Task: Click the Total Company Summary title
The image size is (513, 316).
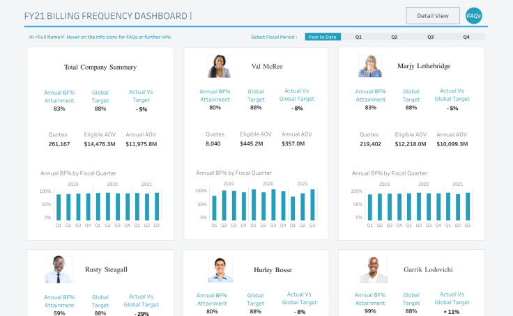Action: 100,68
